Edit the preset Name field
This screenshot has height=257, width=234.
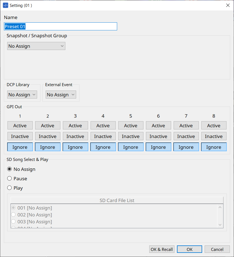[x=60, y=26]
